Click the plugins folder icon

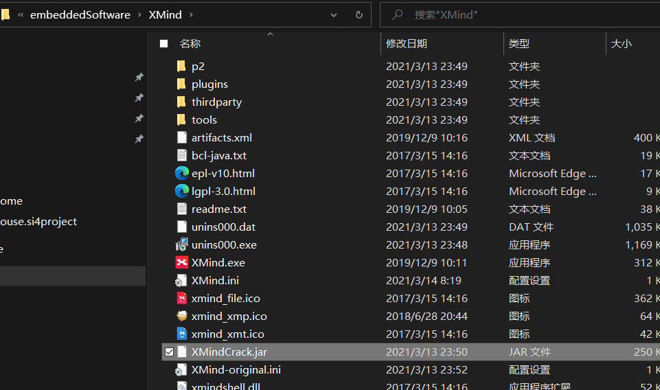(x=181, y=84)
